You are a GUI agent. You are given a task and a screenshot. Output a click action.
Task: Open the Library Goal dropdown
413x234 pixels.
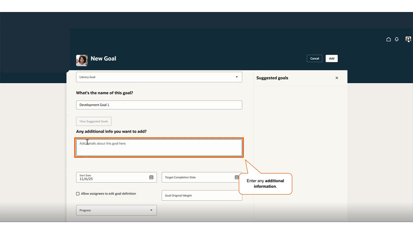(159, 77)
